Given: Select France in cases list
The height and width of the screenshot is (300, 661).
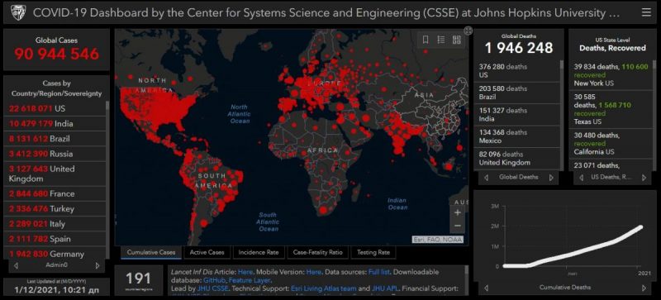Looking at the screenshot, I should [x=55, y=193].
